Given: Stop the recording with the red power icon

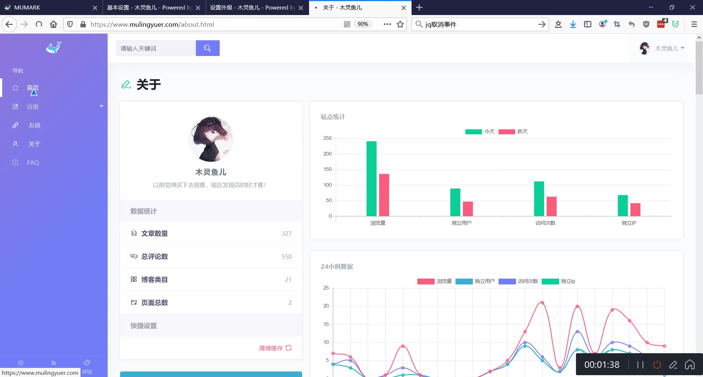Looking at the screenshot, I should [657, 365].
